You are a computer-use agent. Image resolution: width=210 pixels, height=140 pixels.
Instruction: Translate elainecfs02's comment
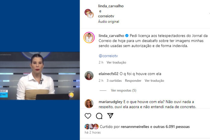coord(154,81)
